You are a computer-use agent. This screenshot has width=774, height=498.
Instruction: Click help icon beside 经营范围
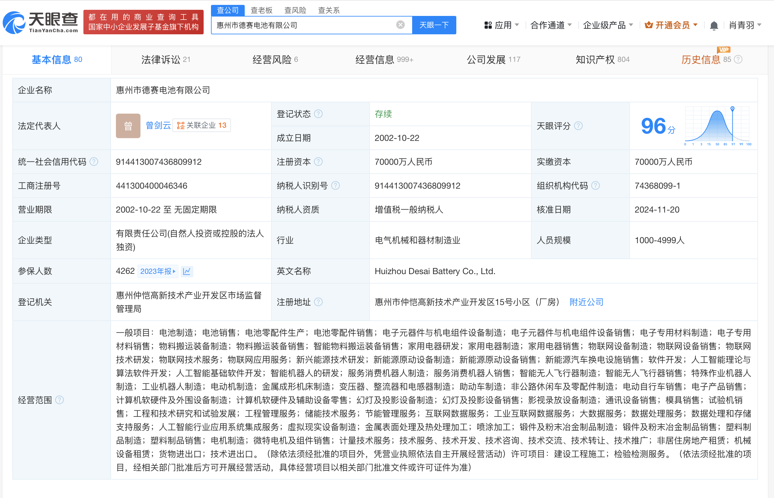(x=59, y=400)
